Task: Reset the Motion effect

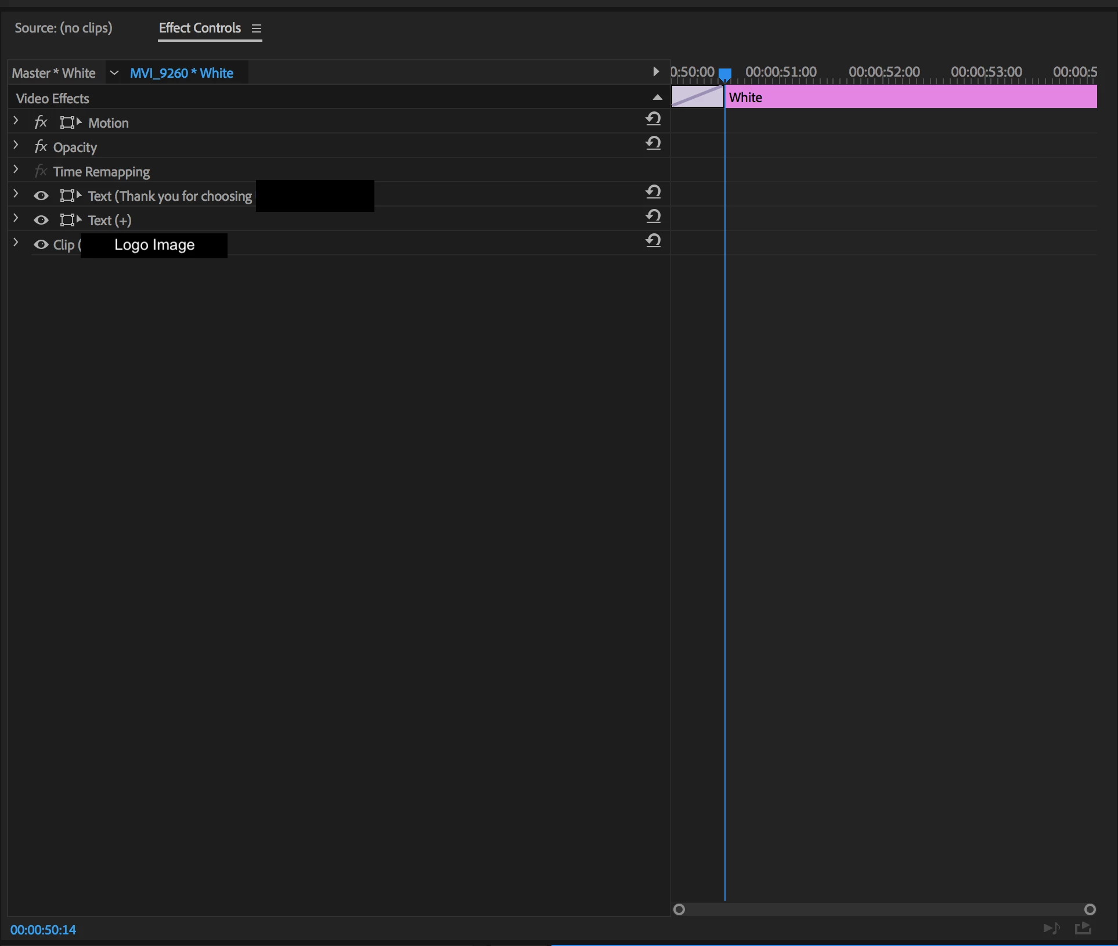Action: [x=653, y=119]
